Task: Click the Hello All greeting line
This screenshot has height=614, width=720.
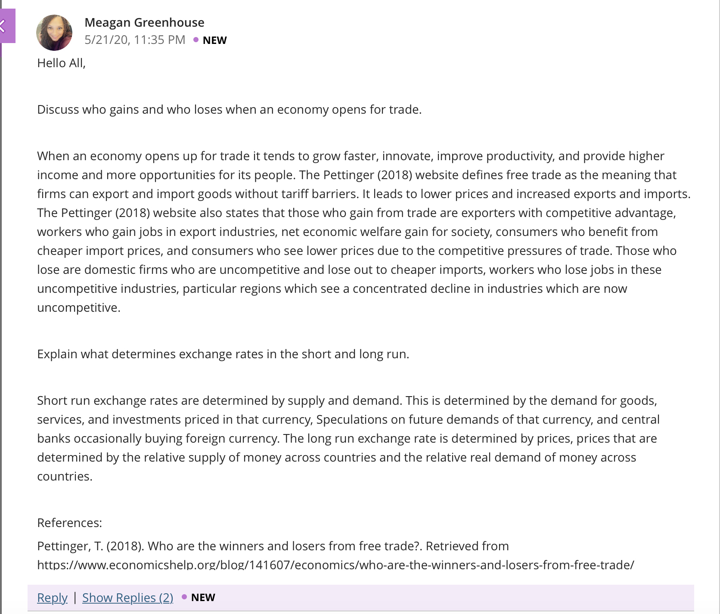Action: 62,63
